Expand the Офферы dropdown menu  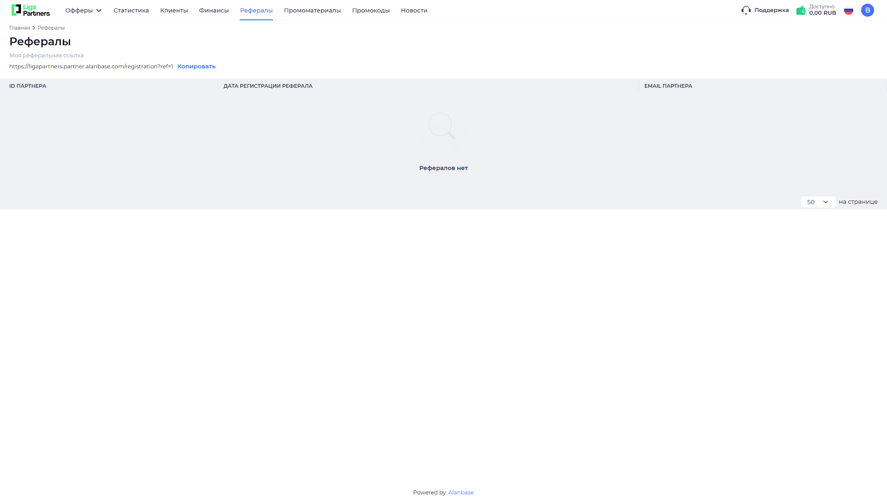[x=83, y=10]
